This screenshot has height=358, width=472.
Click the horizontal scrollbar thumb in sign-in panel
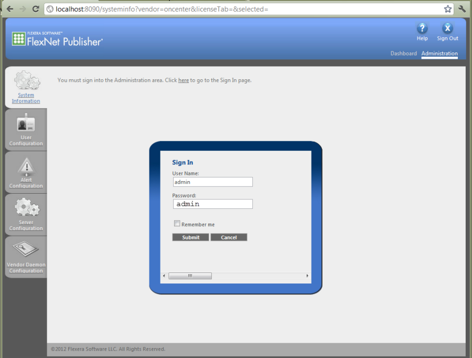click(x=190, y=276)
